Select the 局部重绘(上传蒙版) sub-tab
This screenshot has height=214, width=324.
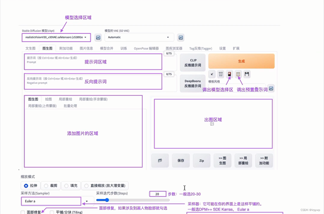[x=42, y=106]
